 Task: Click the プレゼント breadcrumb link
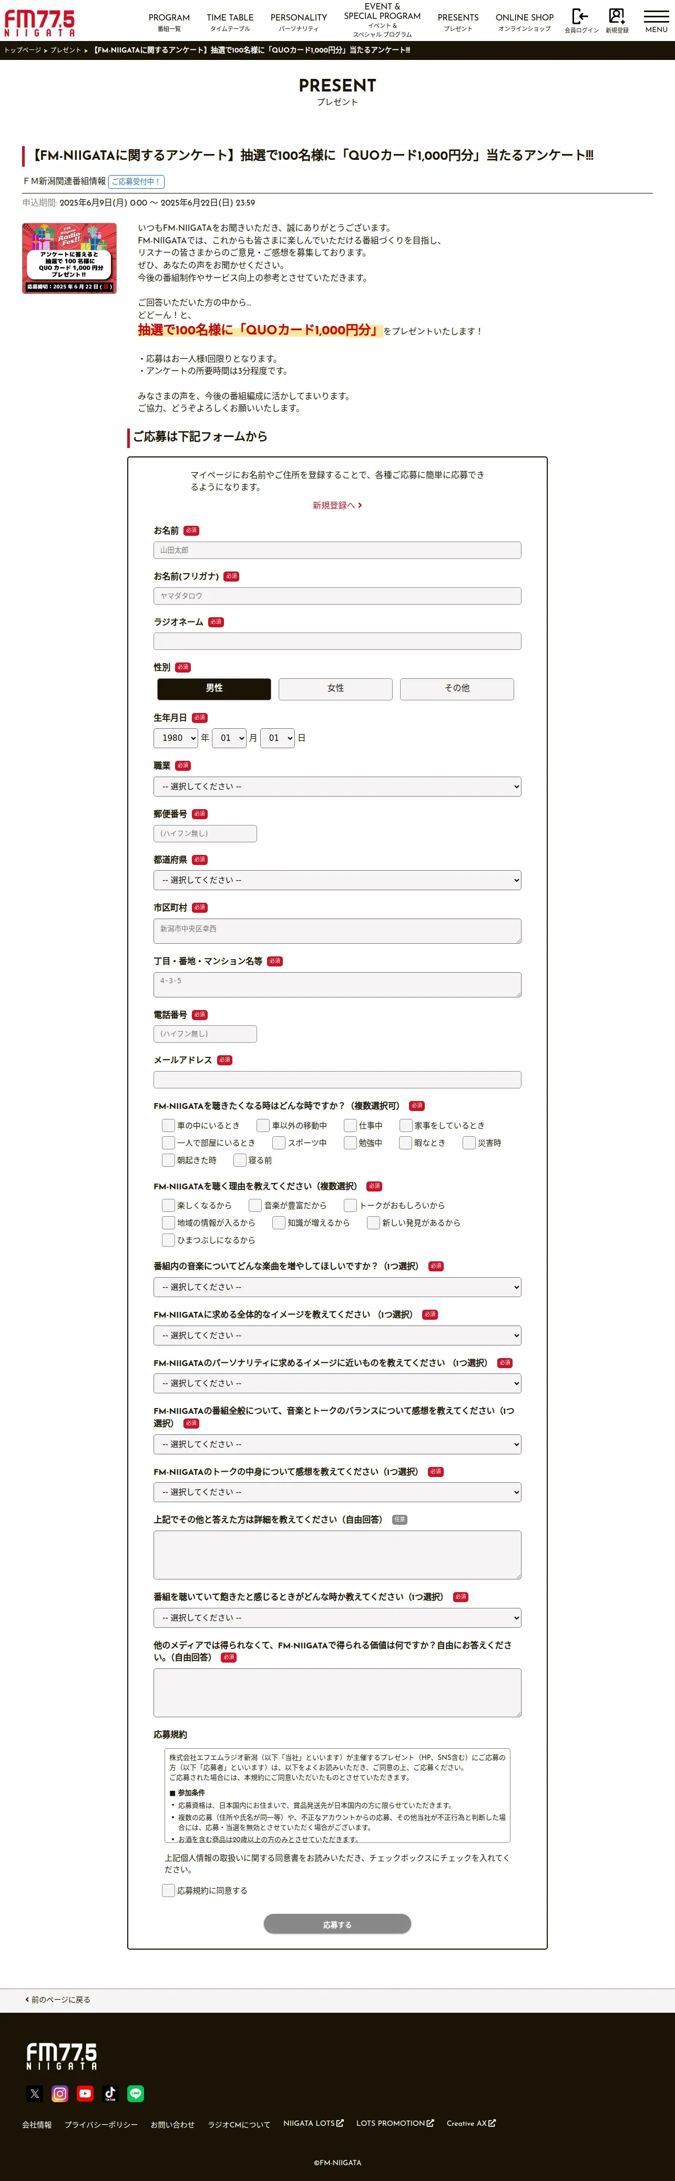pyautogui.click(x=65, y=50)
